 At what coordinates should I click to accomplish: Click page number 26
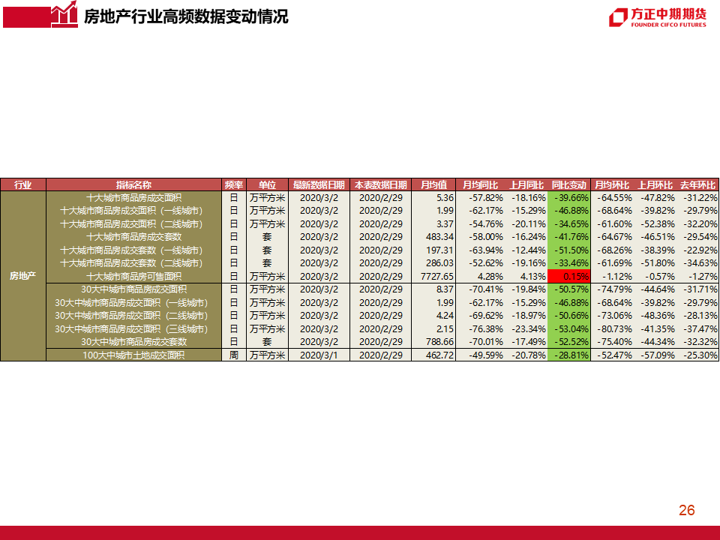point(686,511)
